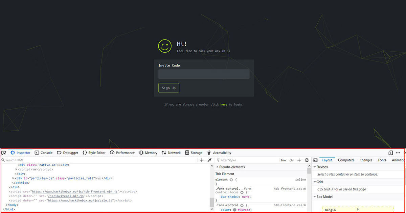Show hidden content of particles-js div
Image resolution: width=406 pixels, height=213 pixels.
pyautogui.click(x=99, y=178)
